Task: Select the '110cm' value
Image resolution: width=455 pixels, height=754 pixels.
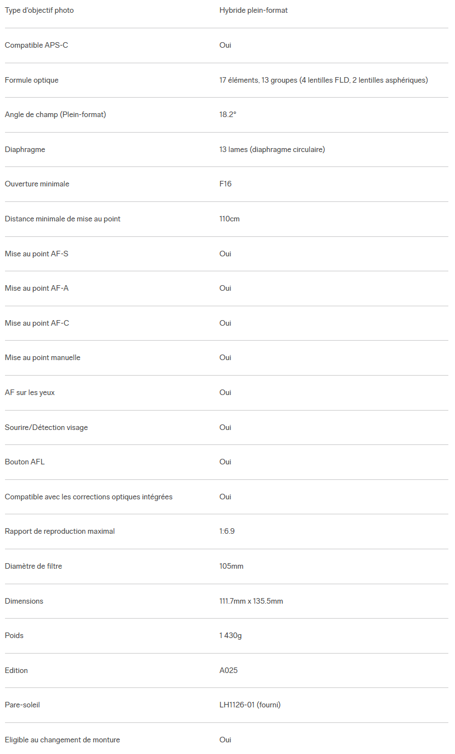Action: pos(229,219)
